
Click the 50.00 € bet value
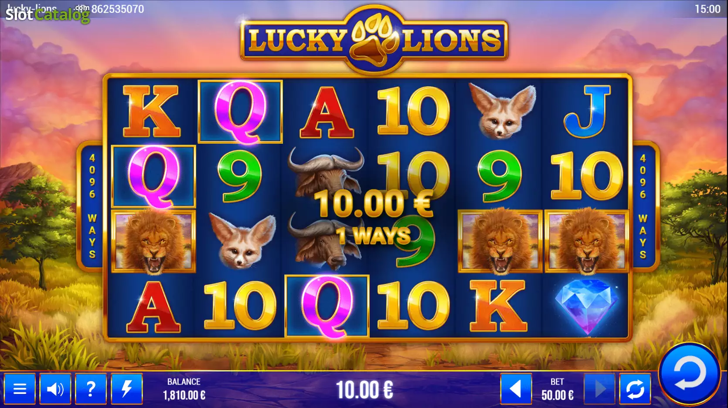(557, 395)
